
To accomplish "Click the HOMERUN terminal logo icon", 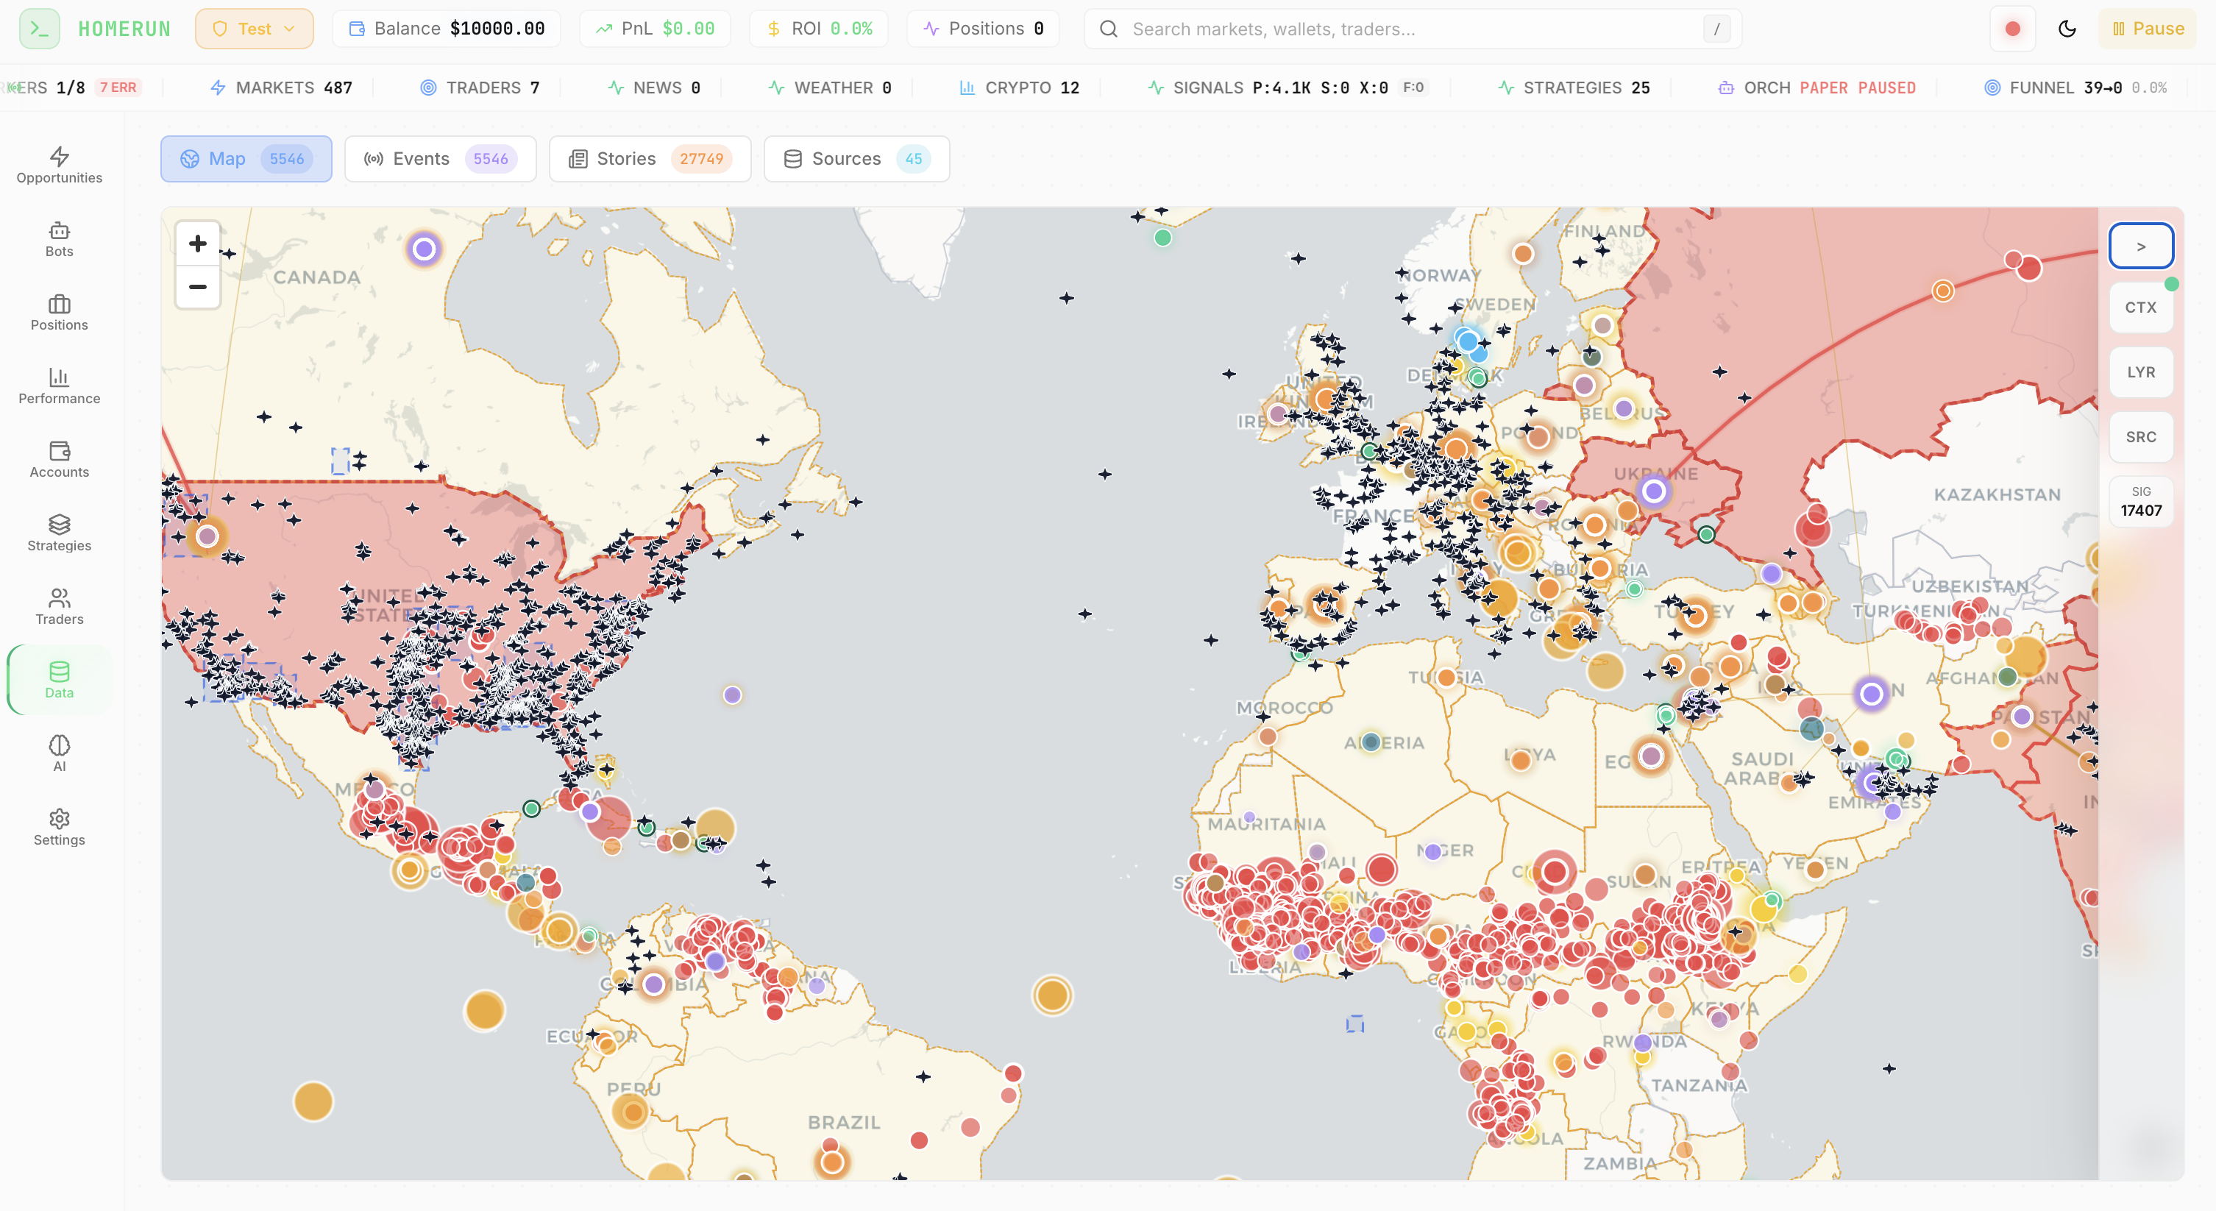I will 40,29.
